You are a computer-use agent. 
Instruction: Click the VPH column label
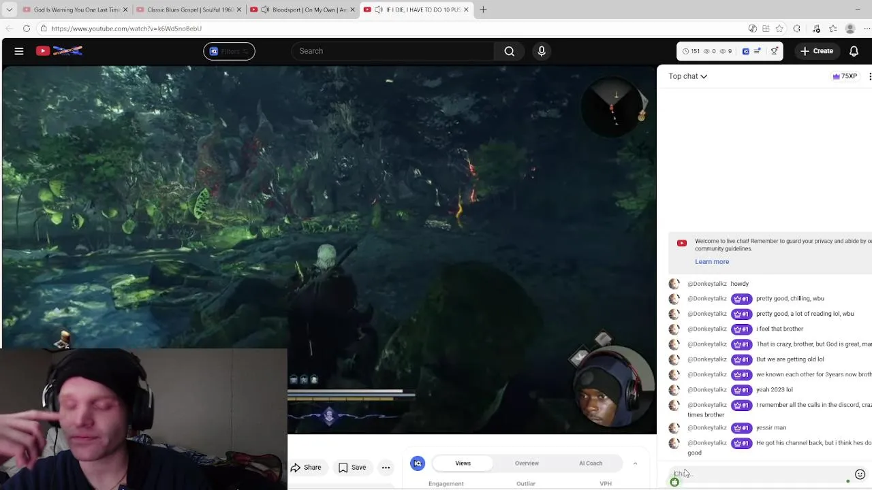pos(606,484)
